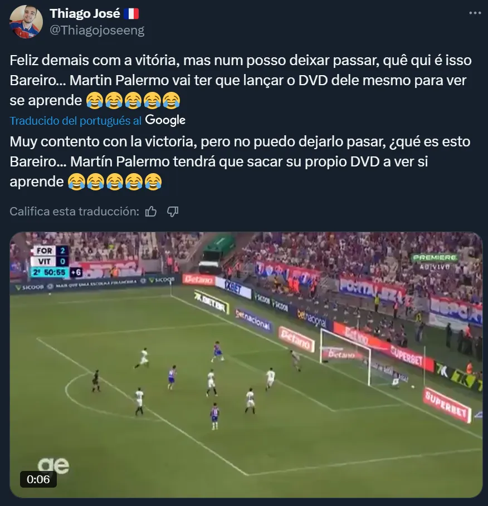
Task: Rate translation with thumbs down
Action: (x=173, y=212)
